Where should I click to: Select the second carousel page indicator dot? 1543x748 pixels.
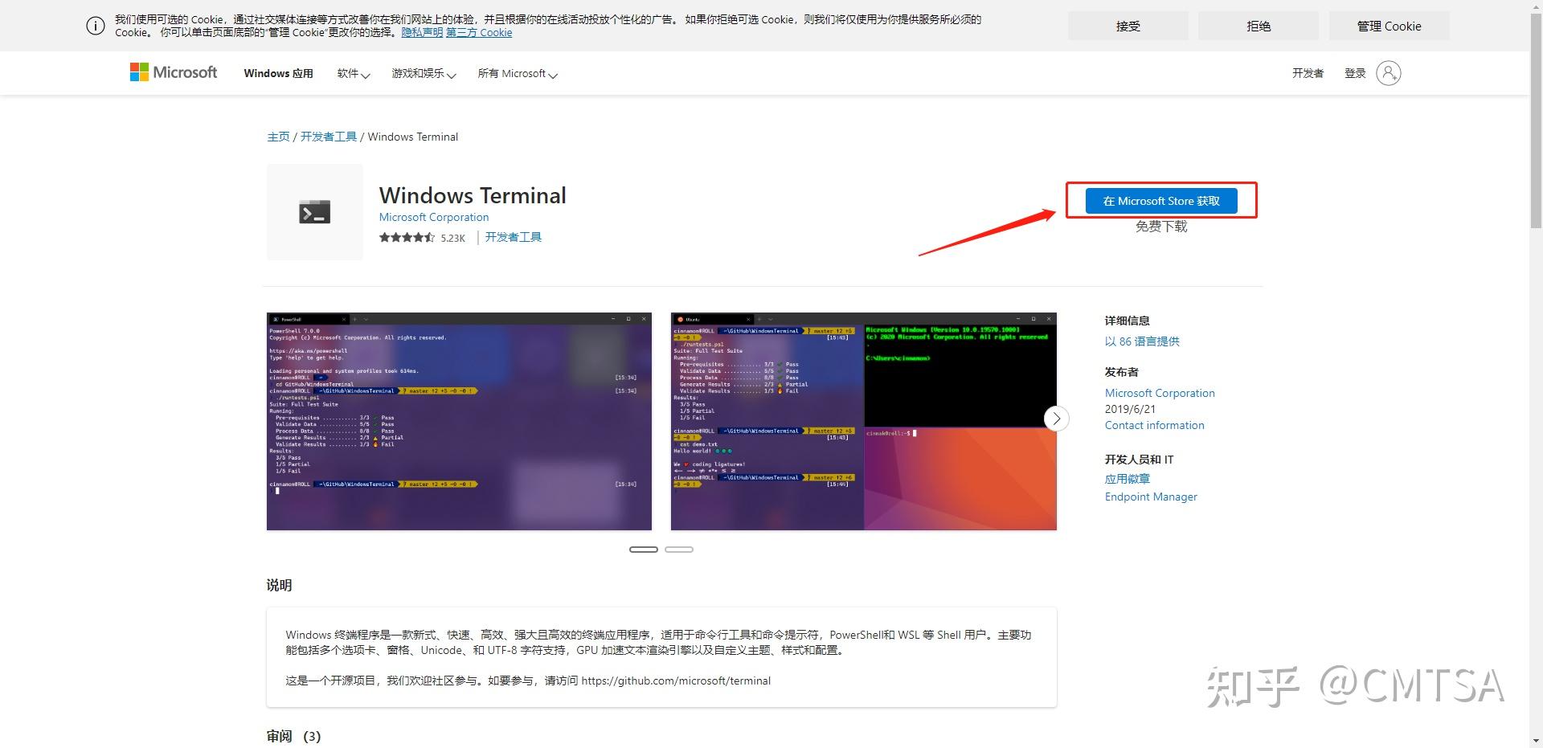[x=679, y=549]
